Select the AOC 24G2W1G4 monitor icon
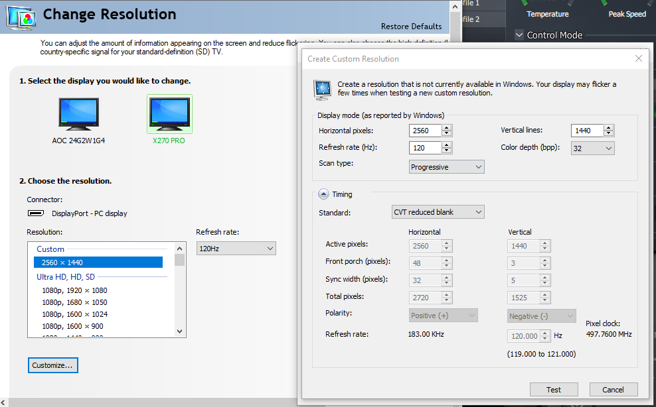Image resolution: width=656 pixels, height=407 pixels. (78, 115)
